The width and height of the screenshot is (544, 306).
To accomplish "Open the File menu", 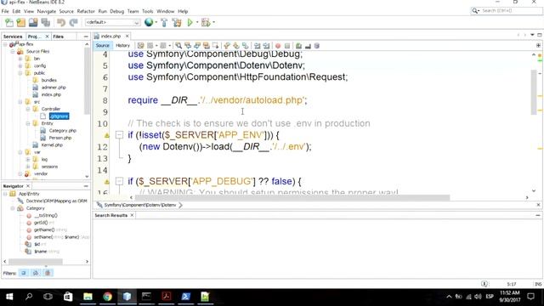I will click(x=5, y=11).
